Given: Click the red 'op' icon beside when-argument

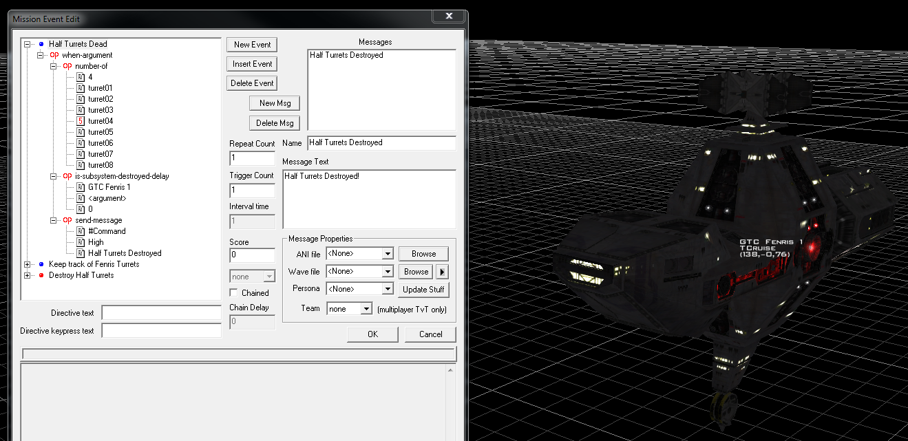Looking at the screenshot, I should point(54,55).
